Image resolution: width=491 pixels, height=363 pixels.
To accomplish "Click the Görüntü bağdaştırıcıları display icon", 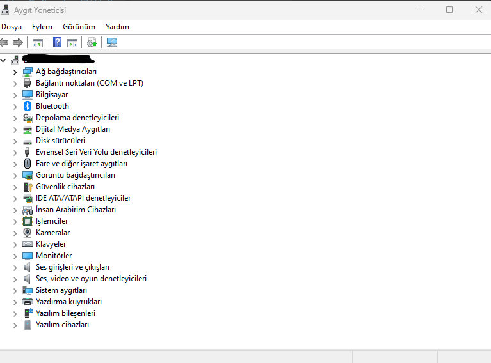I will coord(28,175).
